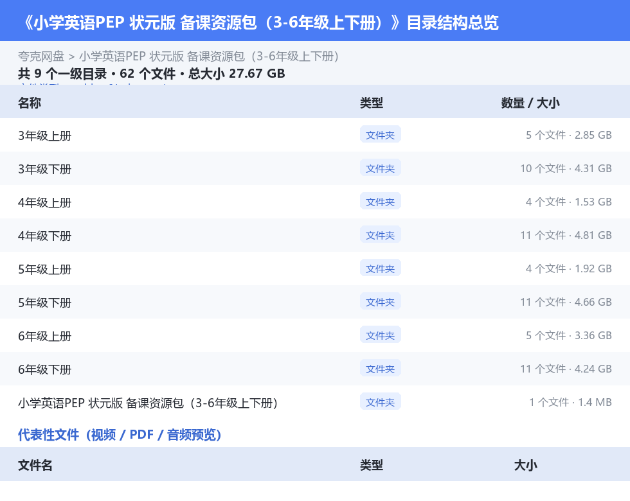Click the value 11 个文件 · 4.66 GB
Screen dimensions: 630x501
(566, 301)
